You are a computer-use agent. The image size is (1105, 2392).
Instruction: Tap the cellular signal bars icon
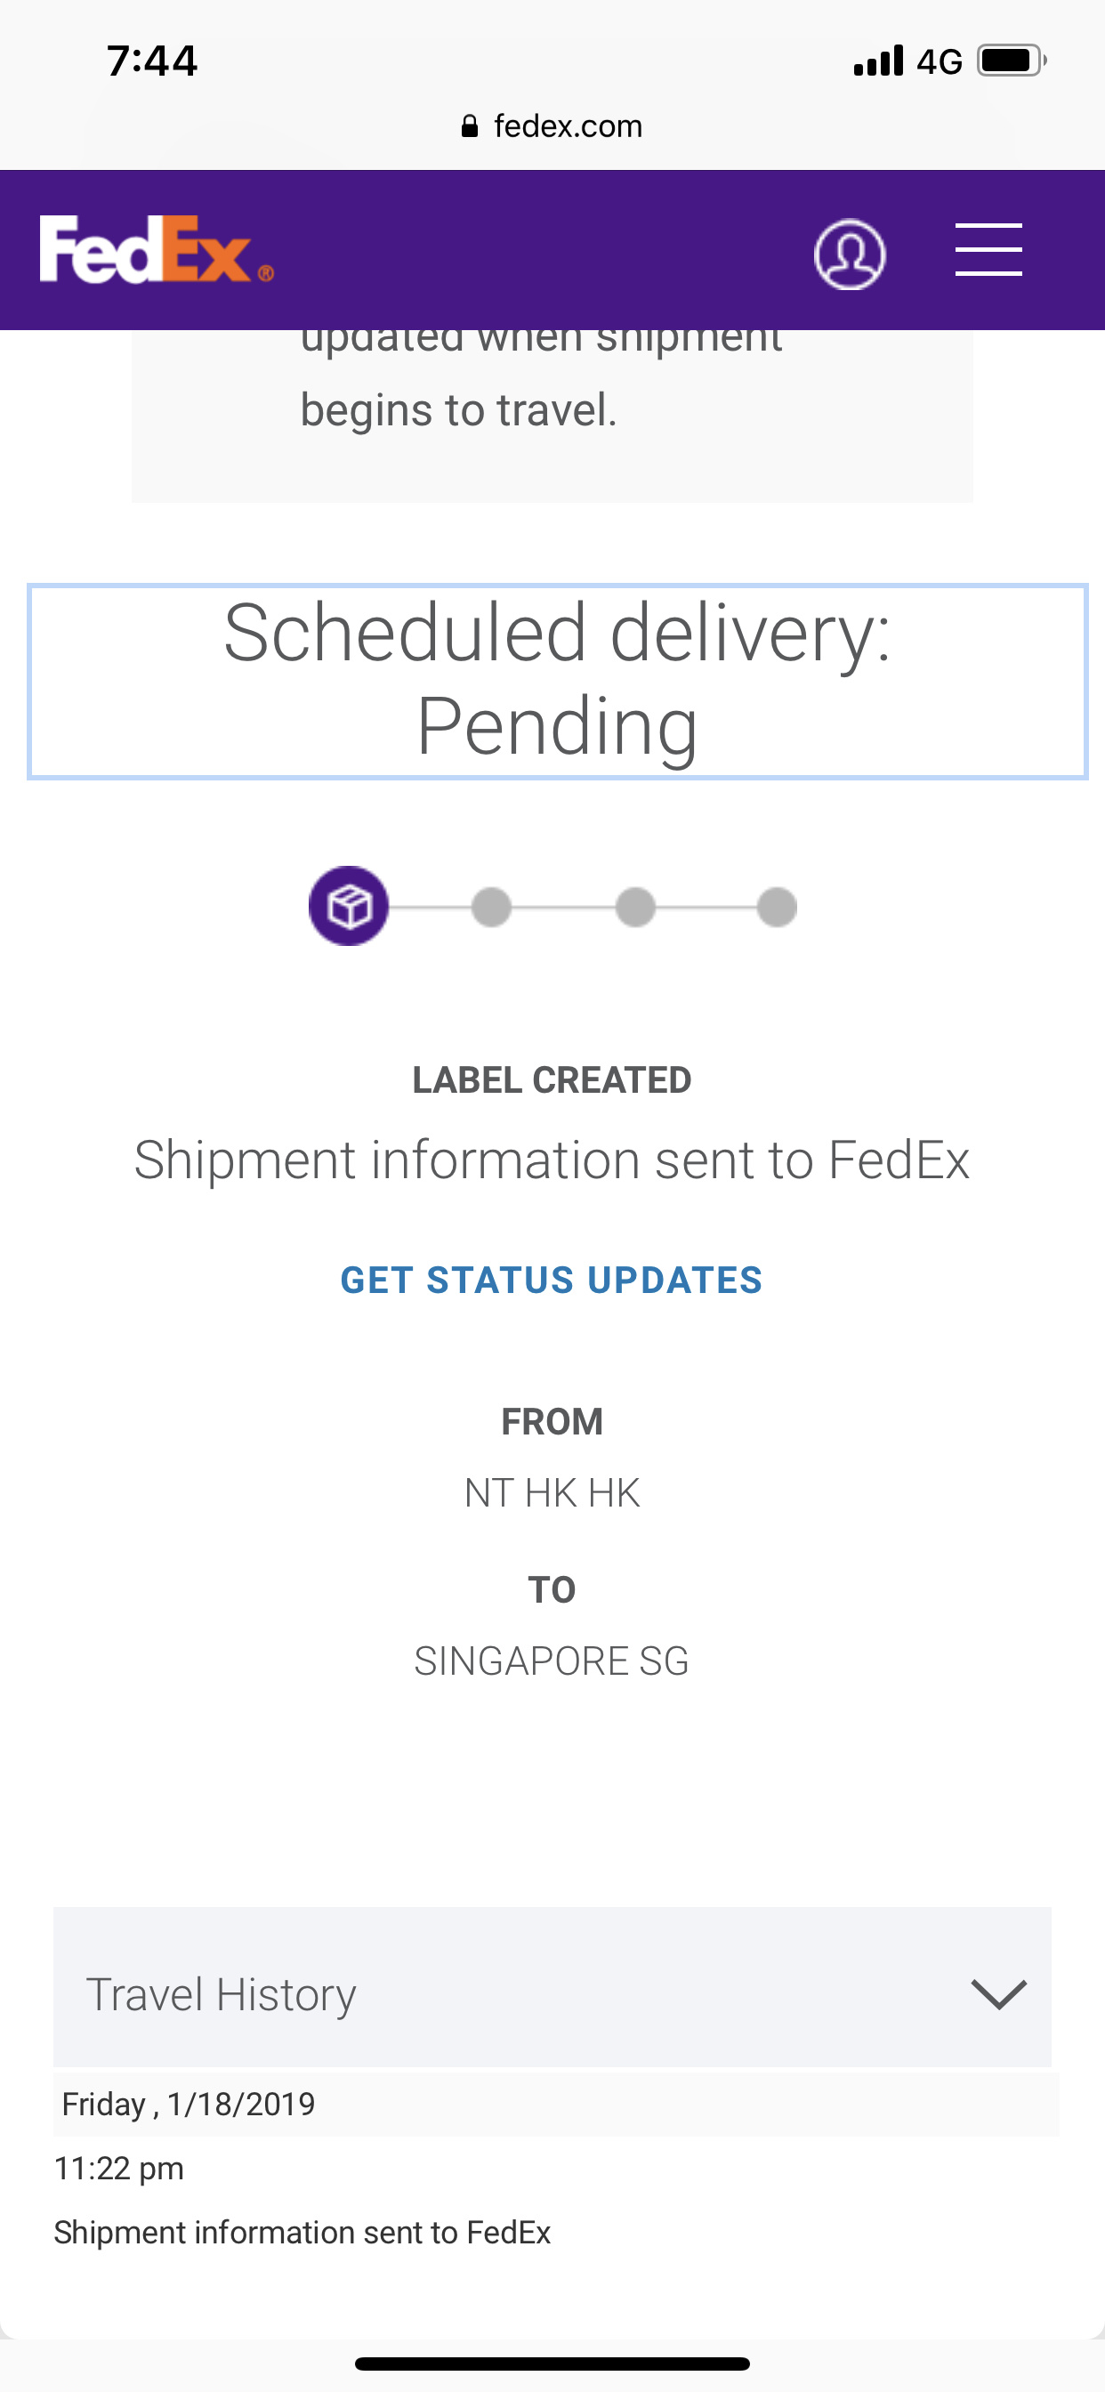pyautogui.click(x=878, y=61)
